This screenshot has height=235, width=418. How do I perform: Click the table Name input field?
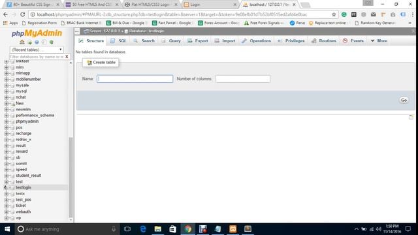pos(135,79)
